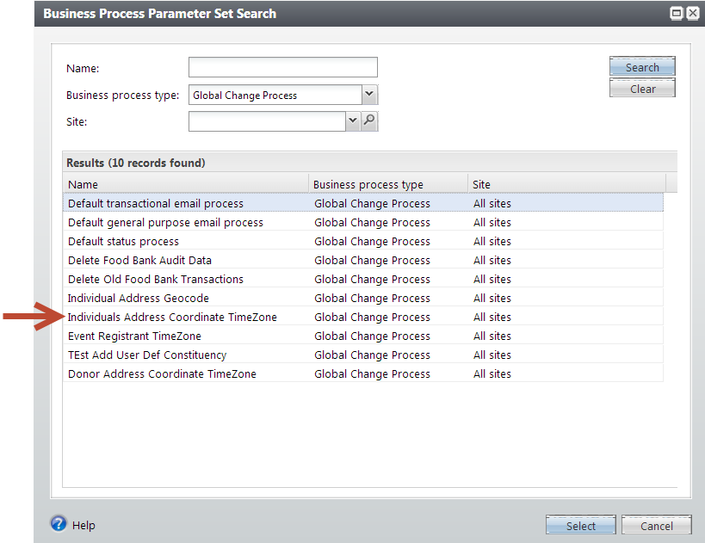Sort by Business process type column header
The height and width of the screenshot is (543, 705).
[x=387, y=184]
